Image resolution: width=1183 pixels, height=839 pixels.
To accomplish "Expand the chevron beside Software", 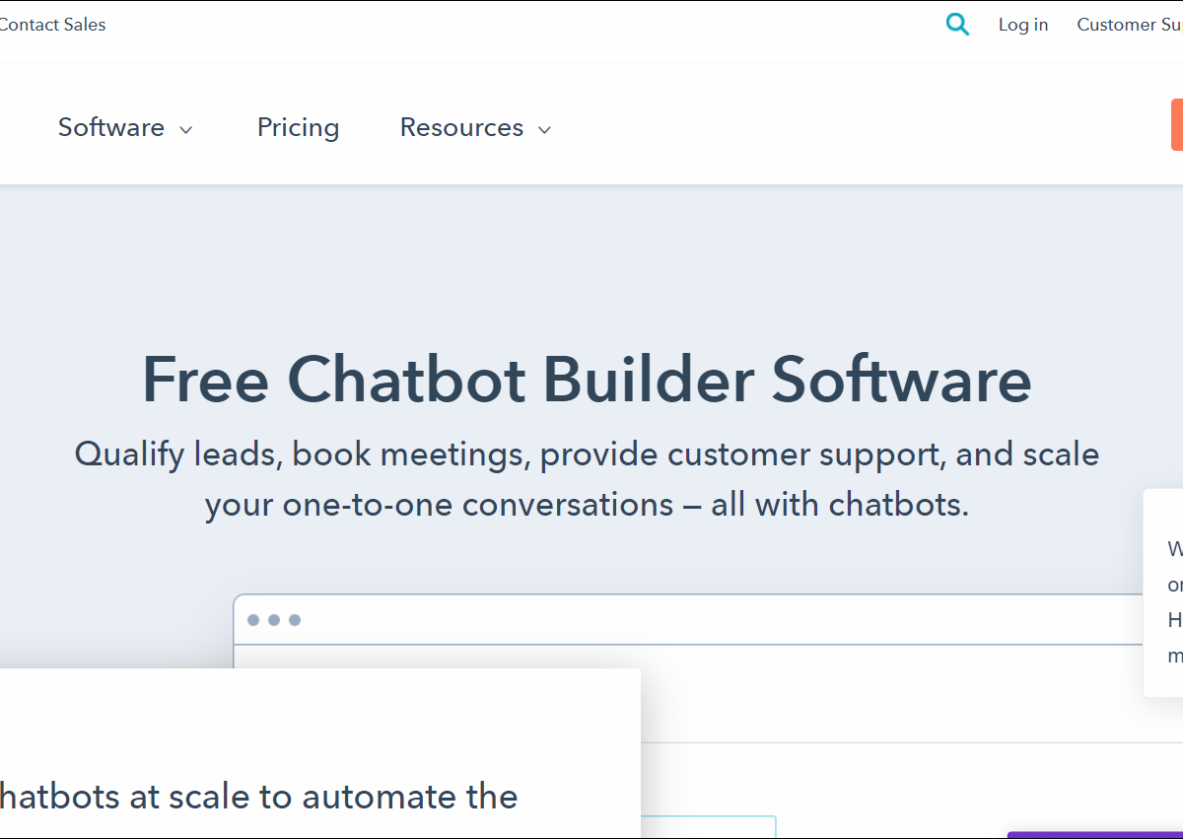I will coord(186,129).
